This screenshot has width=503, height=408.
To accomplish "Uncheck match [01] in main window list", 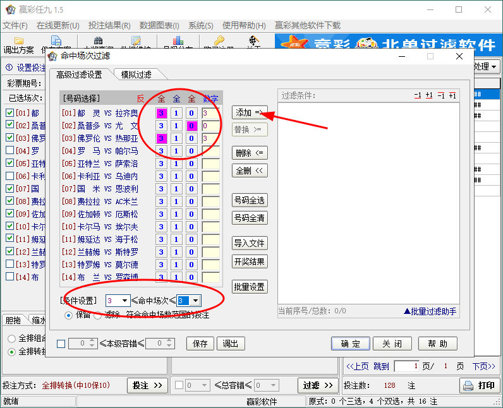I will pyautogui.click(x=10, y=112).
